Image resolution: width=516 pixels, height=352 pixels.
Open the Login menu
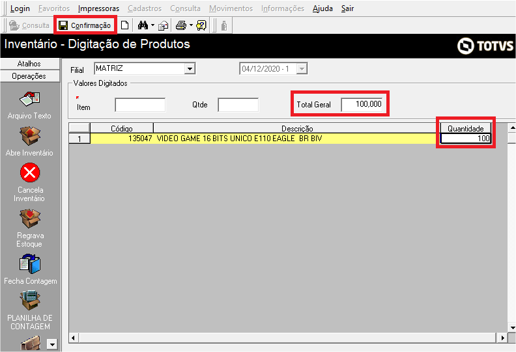20,8
